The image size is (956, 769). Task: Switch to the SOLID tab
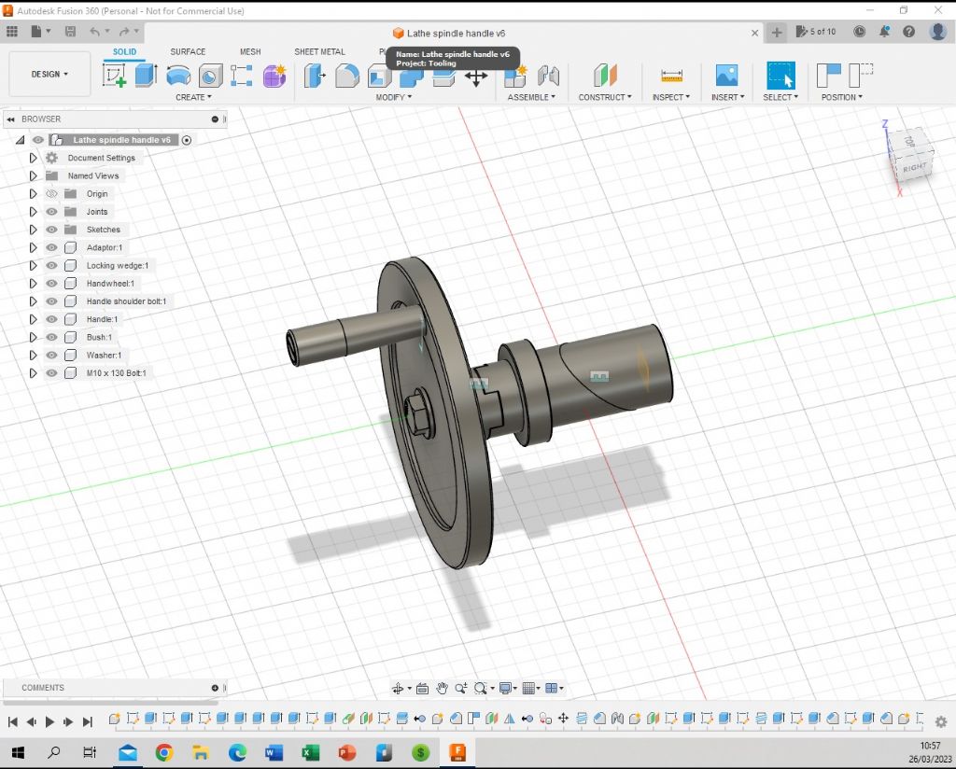pyautogui.click(x=124, y=51)
